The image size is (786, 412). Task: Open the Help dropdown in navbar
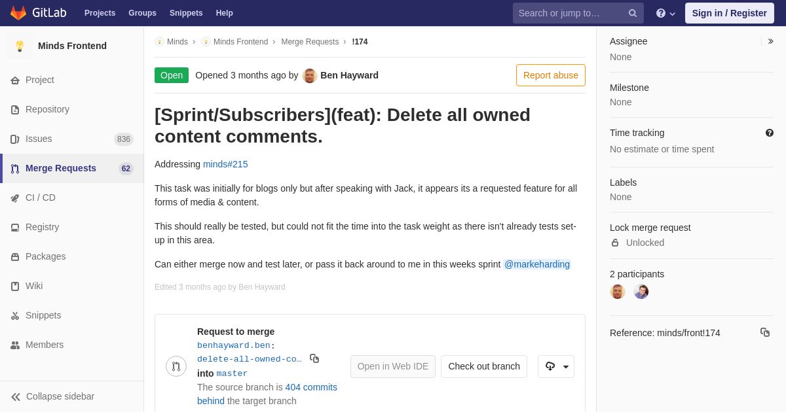665,13
